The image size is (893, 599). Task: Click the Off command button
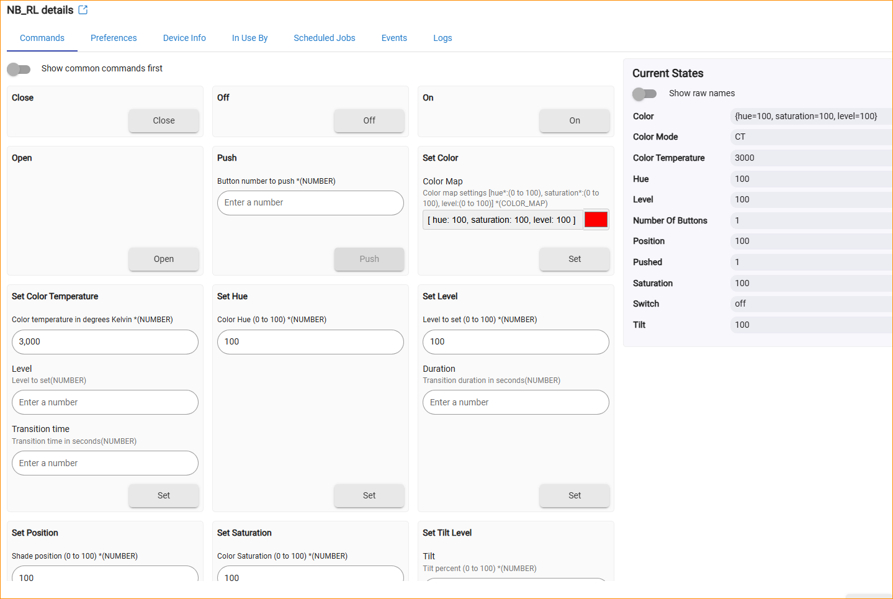tap(369, 120)
